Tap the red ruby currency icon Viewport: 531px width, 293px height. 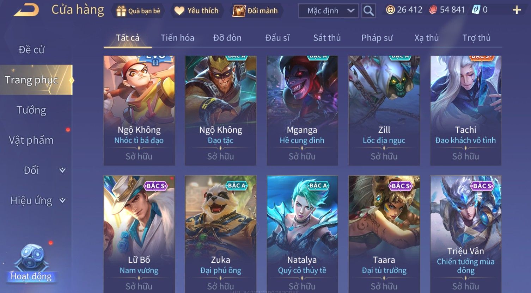[433, 10]
